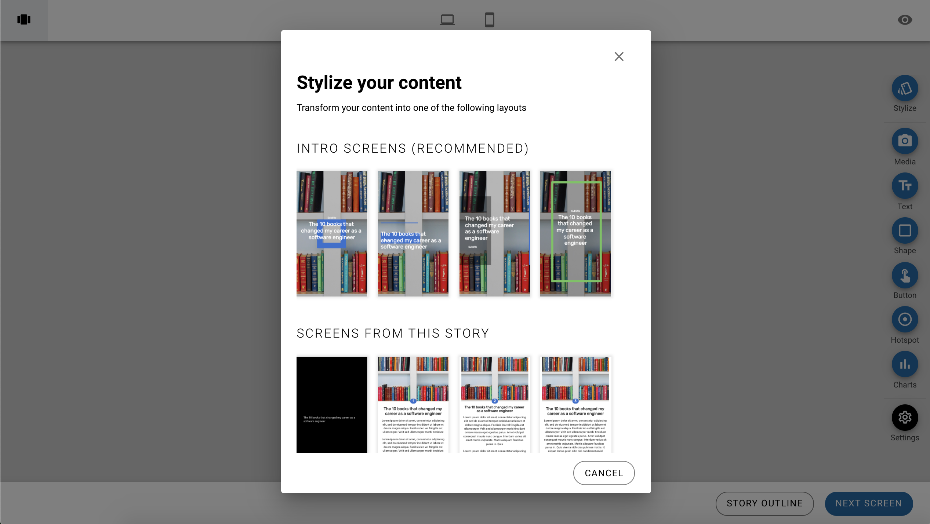Viewport: 930px width, 524px height.
Task: Close the Stylize your content dialog
Action: [x=619, y=57]
